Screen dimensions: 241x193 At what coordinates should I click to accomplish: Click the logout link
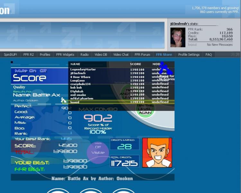pos(192,44)
